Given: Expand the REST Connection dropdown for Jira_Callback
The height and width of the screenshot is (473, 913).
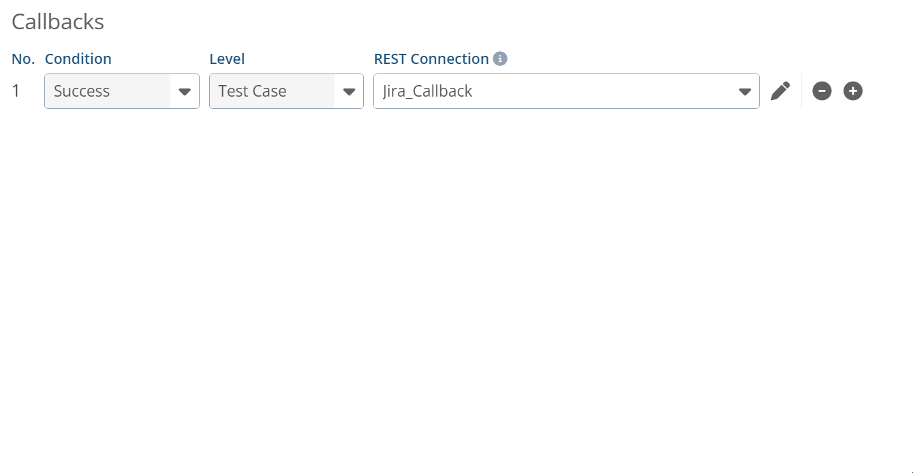Looking at the screenshot, I should point(566,91).
